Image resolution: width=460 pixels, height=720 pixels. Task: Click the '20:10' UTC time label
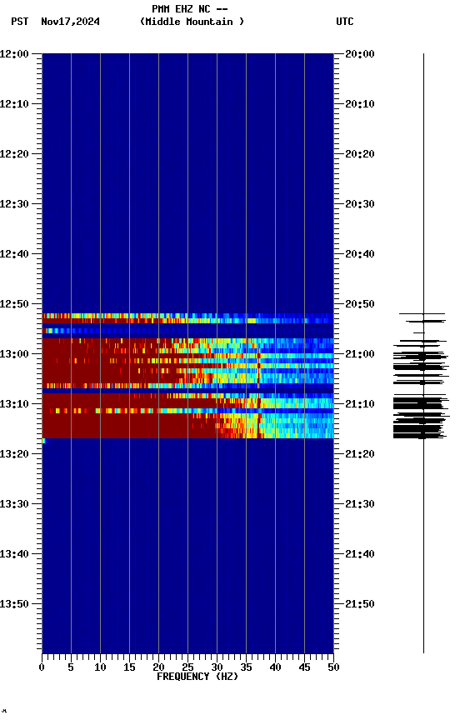pos(360,104)
